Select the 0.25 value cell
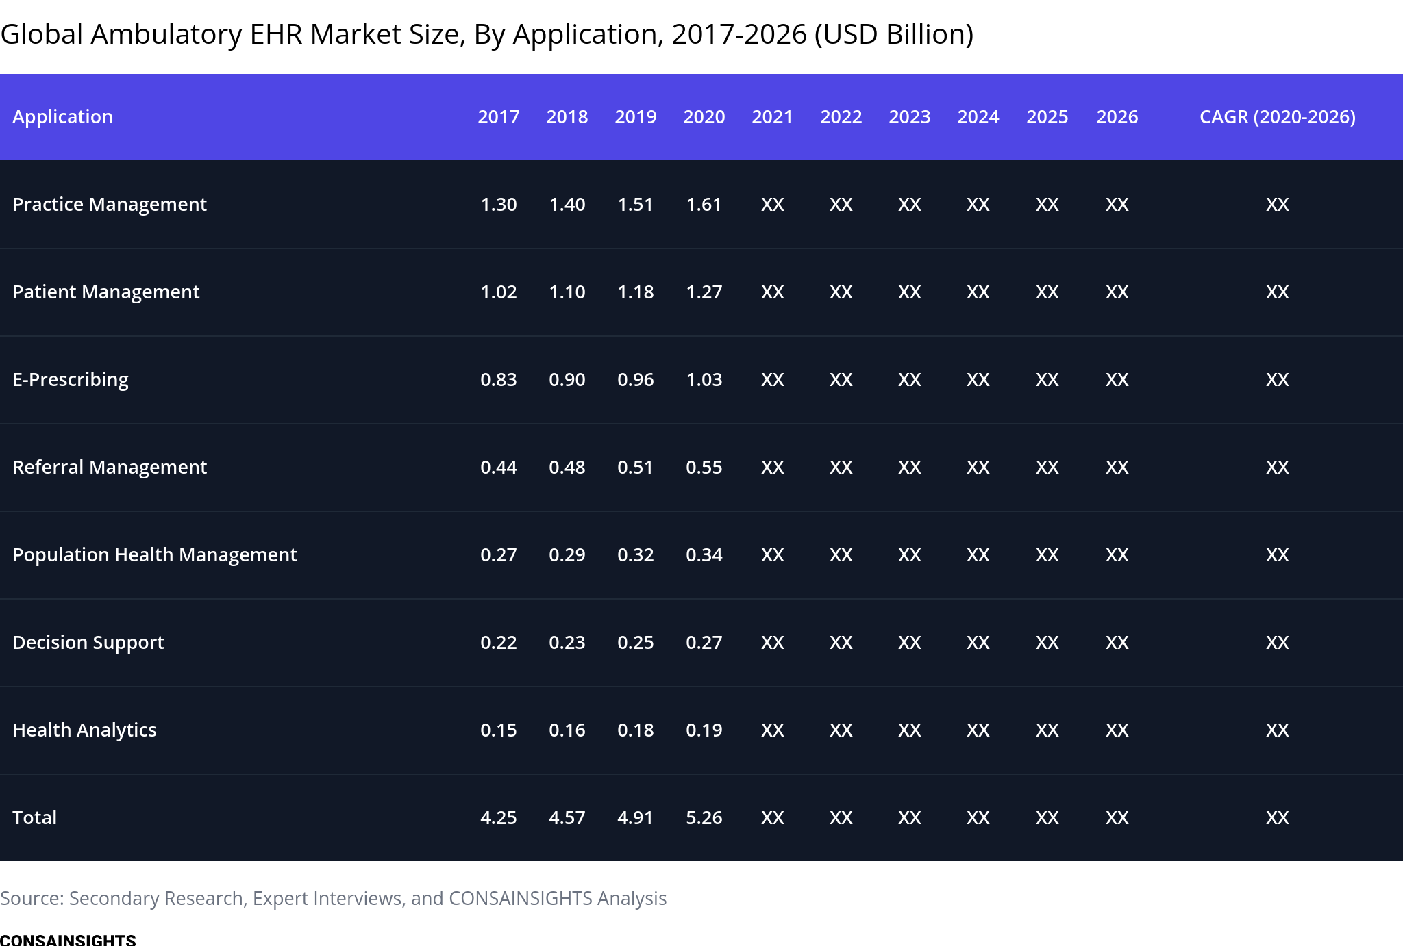The width and height of the screenshot is (1403, 946). click(636, 643)
